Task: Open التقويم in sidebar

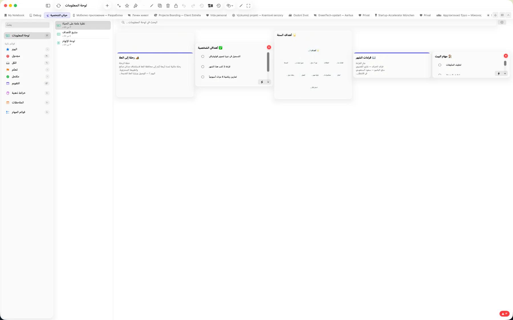Action: click(27, 83)
